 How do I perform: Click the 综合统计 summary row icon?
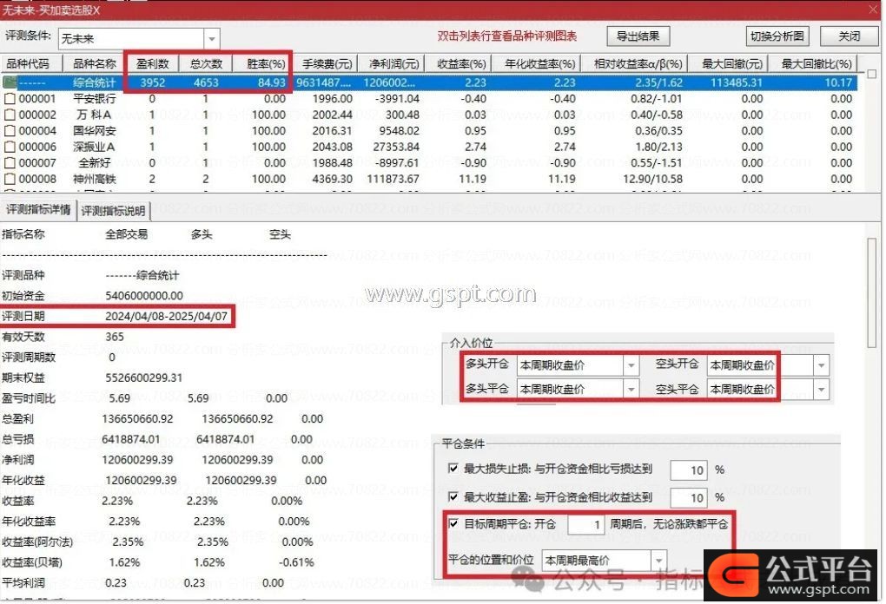pos(10,82)
